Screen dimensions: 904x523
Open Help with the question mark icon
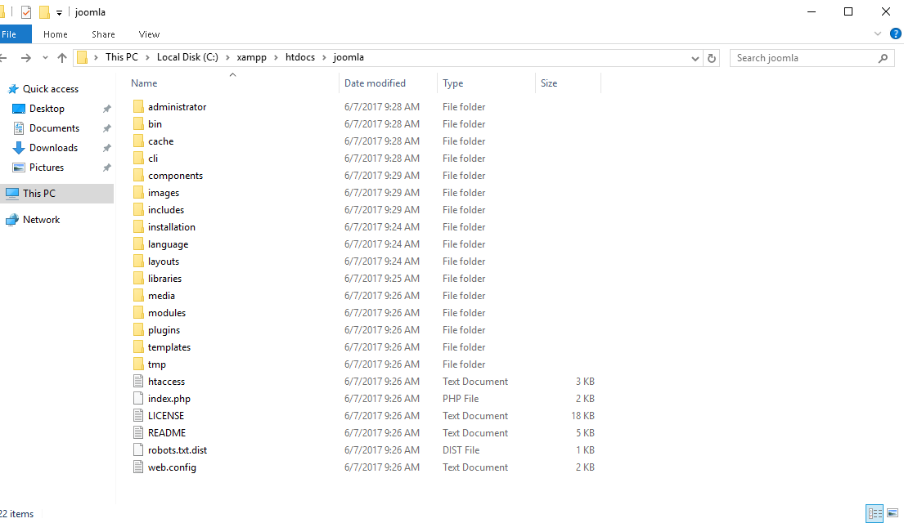(895, 34)
